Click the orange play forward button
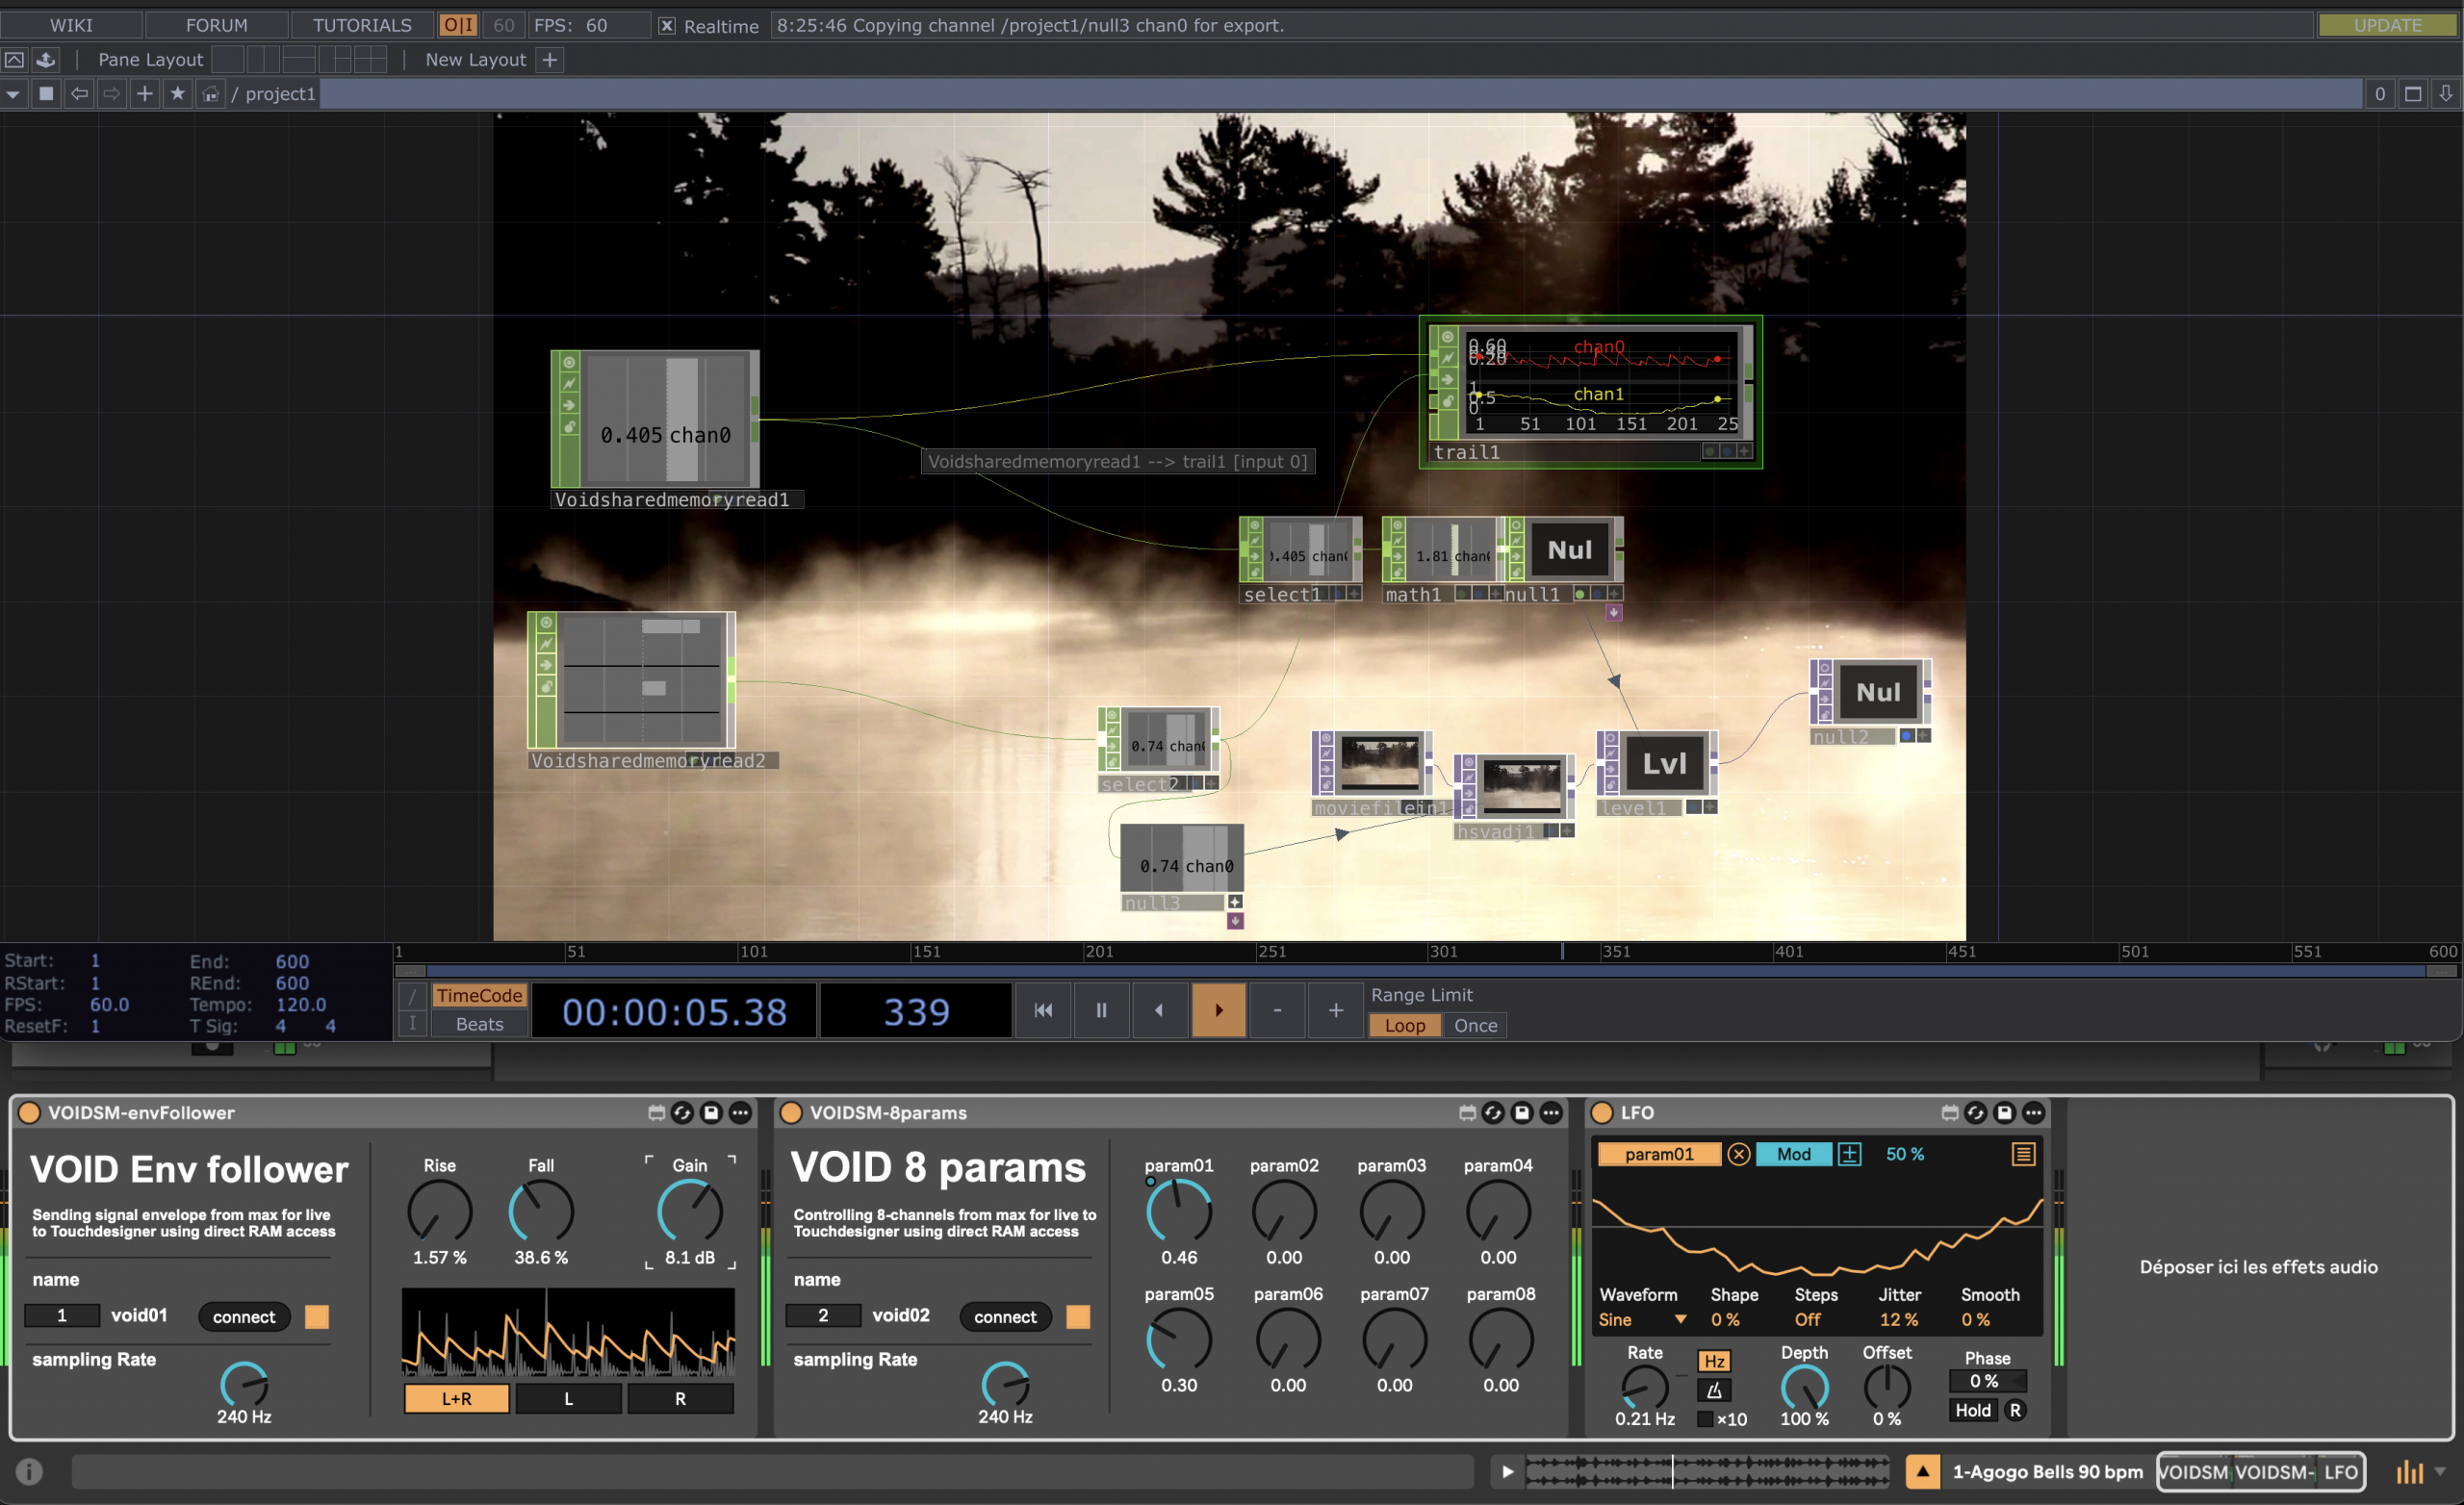2464x1505 pixels. (1218, 1010)
